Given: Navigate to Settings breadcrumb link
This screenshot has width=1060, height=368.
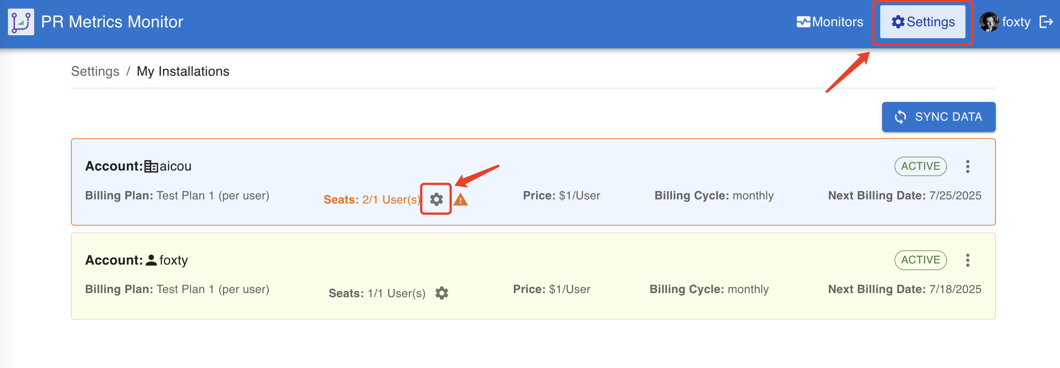Looking at the screenshot, I should point(95,71).
